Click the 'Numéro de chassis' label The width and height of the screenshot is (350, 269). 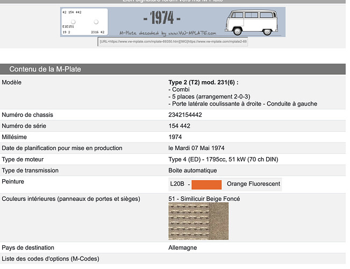click(27, 115)
